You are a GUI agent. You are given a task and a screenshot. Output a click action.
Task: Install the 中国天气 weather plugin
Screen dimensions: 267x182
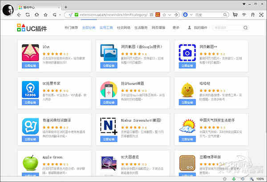187,139
